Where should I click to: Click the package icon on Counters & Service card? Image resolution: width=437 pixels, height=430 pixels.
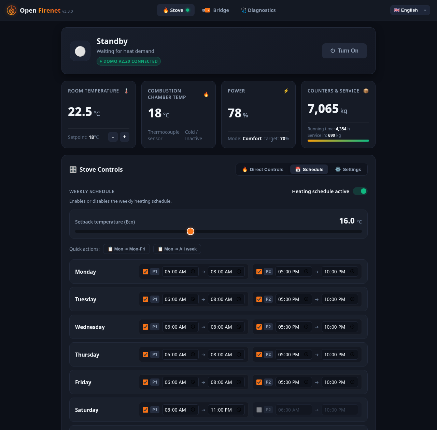(366, 91)
